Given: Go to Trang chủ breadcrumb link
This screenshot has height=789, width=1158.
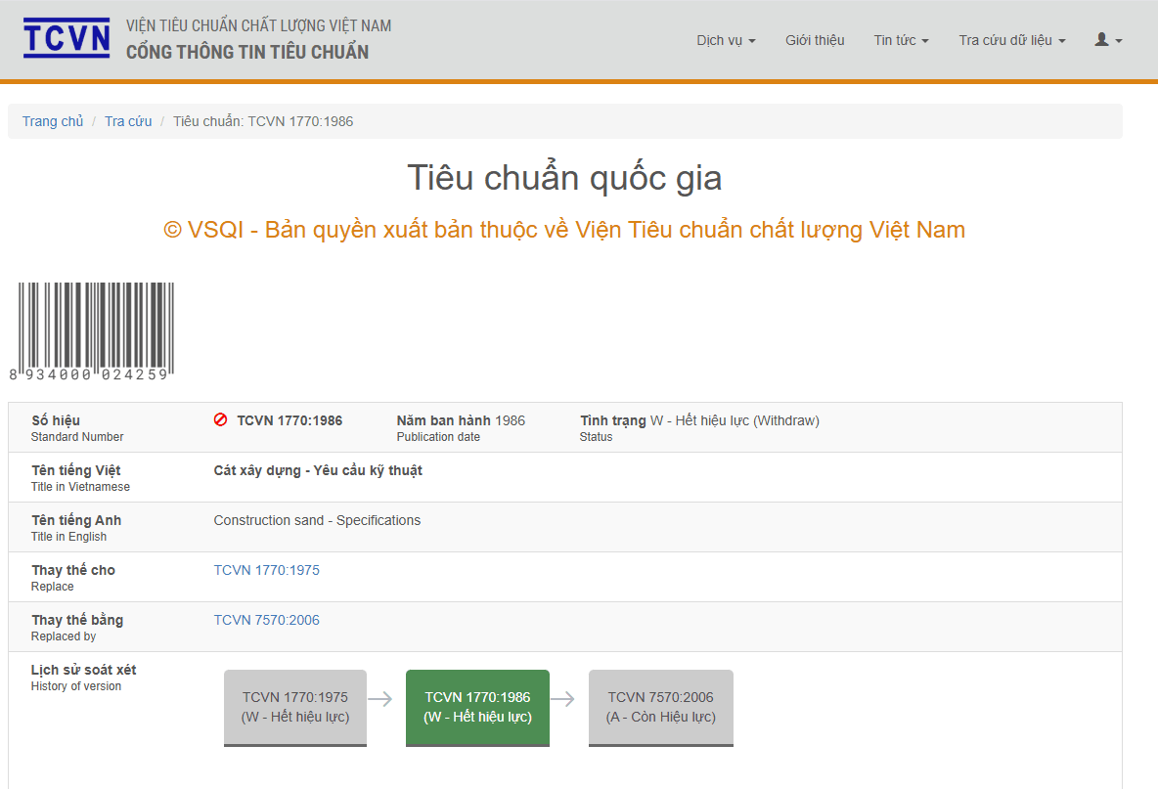Looking at the screenshot, I should [53, 121].
